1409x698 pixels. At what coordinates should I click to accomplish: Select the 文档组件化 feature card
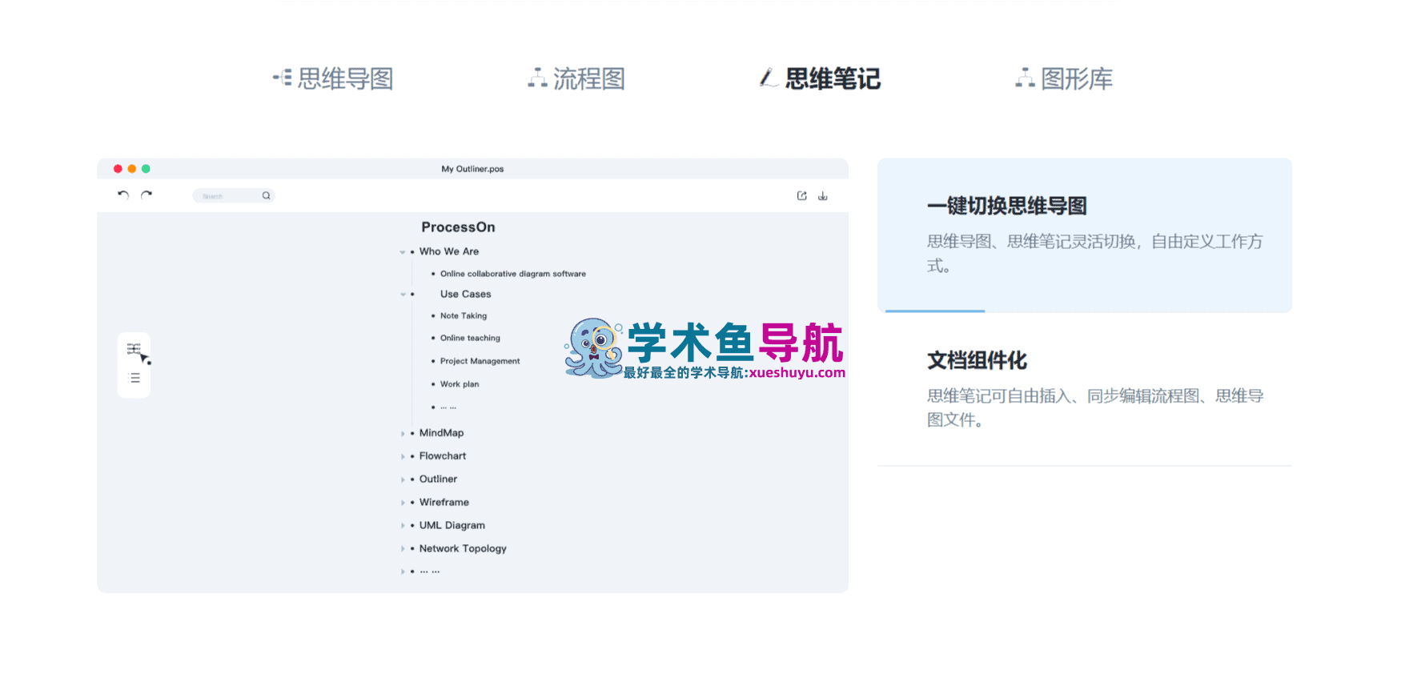(1085, 389)
